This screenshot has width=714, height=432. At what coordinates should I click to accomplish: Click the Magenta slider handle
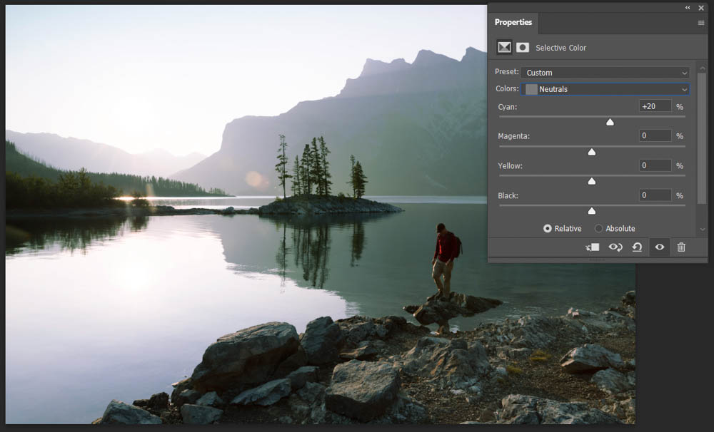[591, 152]
